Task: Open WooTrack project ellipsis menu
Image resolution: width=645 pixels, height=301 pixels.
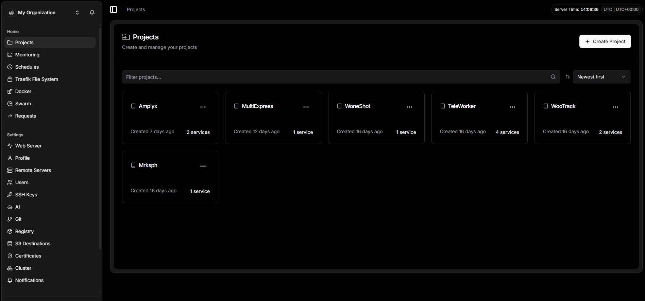Action: [615, 107]
